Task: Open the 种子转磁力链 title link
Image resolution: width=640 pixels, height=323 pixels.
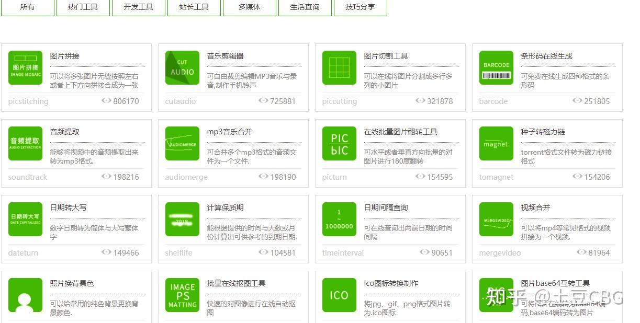Action: pos(543,132)
